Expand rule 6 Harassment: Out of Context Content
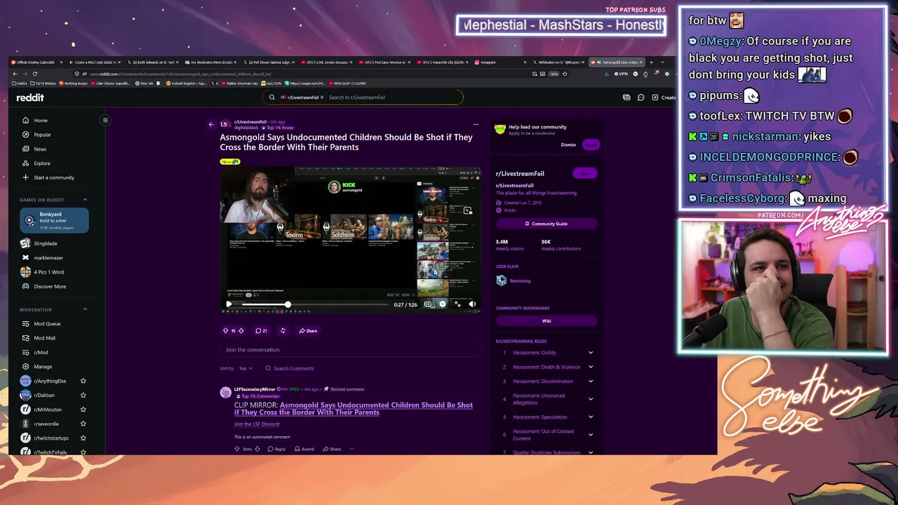 pyautogui.click(x=591, y=435)
